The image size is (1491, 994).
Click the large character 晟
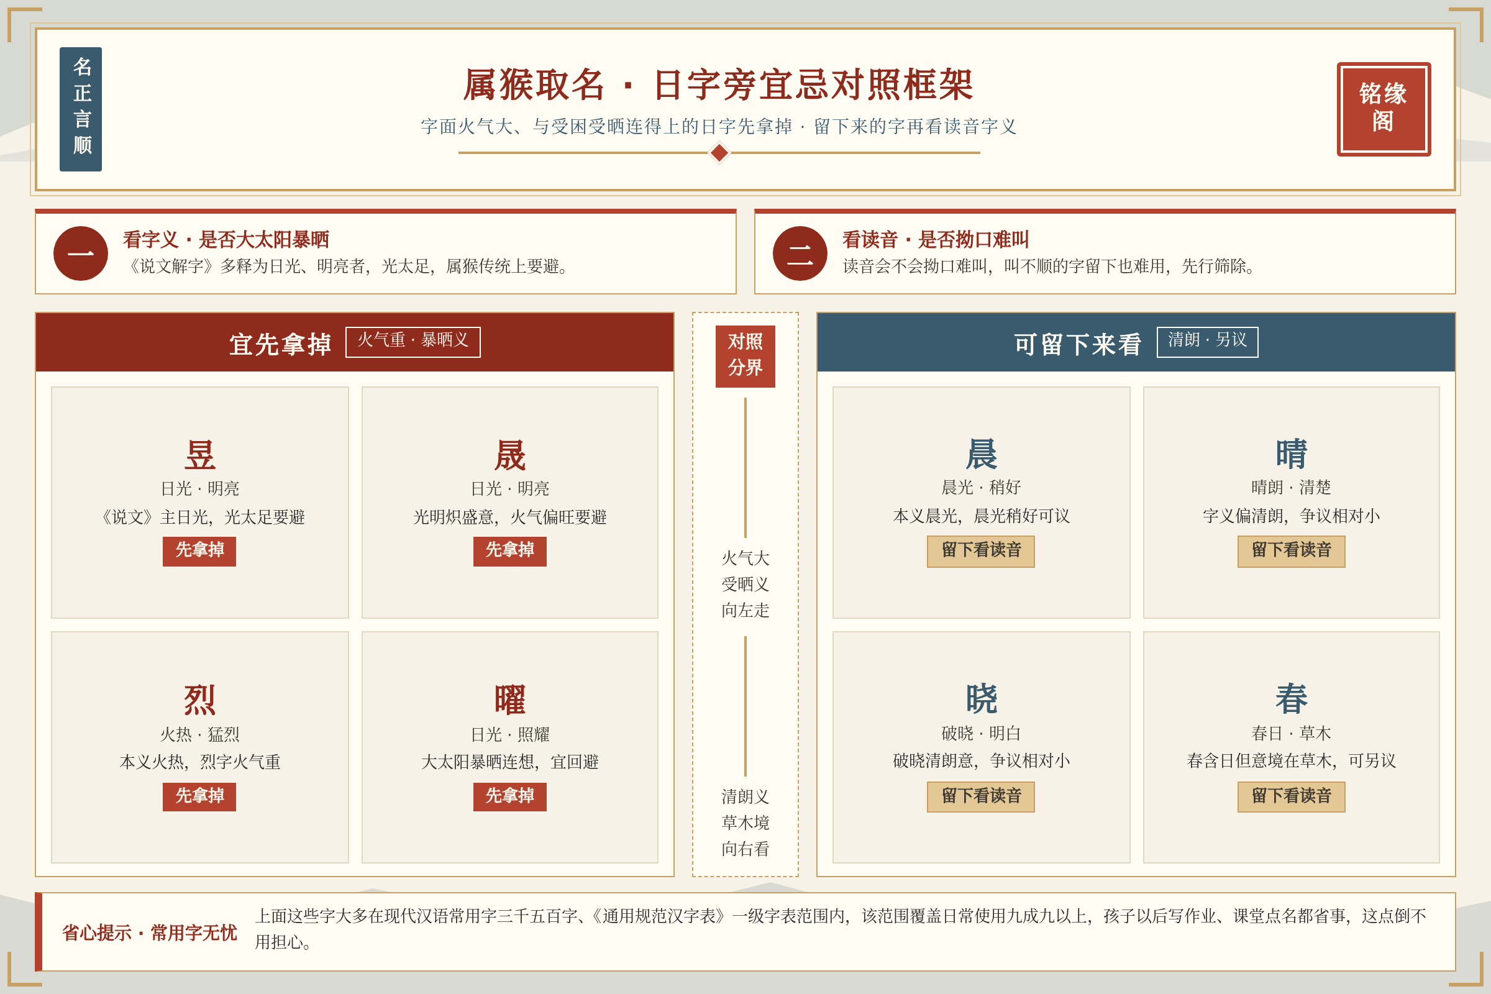click(x=509, y=455)
